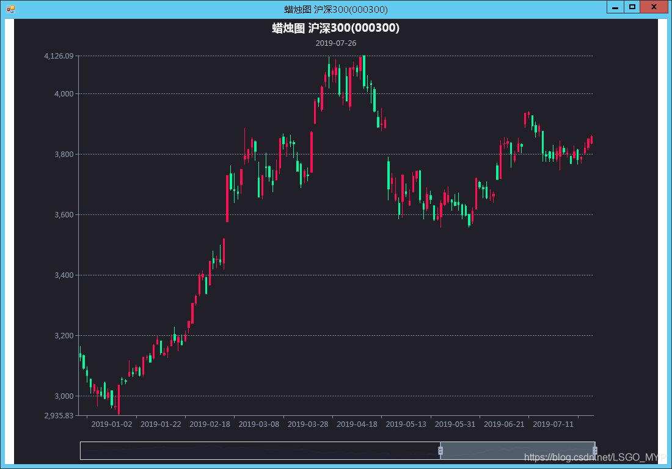The image size is (672, 469).
Task: Close the 蜡烛图 window
Action: tap(654, 7)
